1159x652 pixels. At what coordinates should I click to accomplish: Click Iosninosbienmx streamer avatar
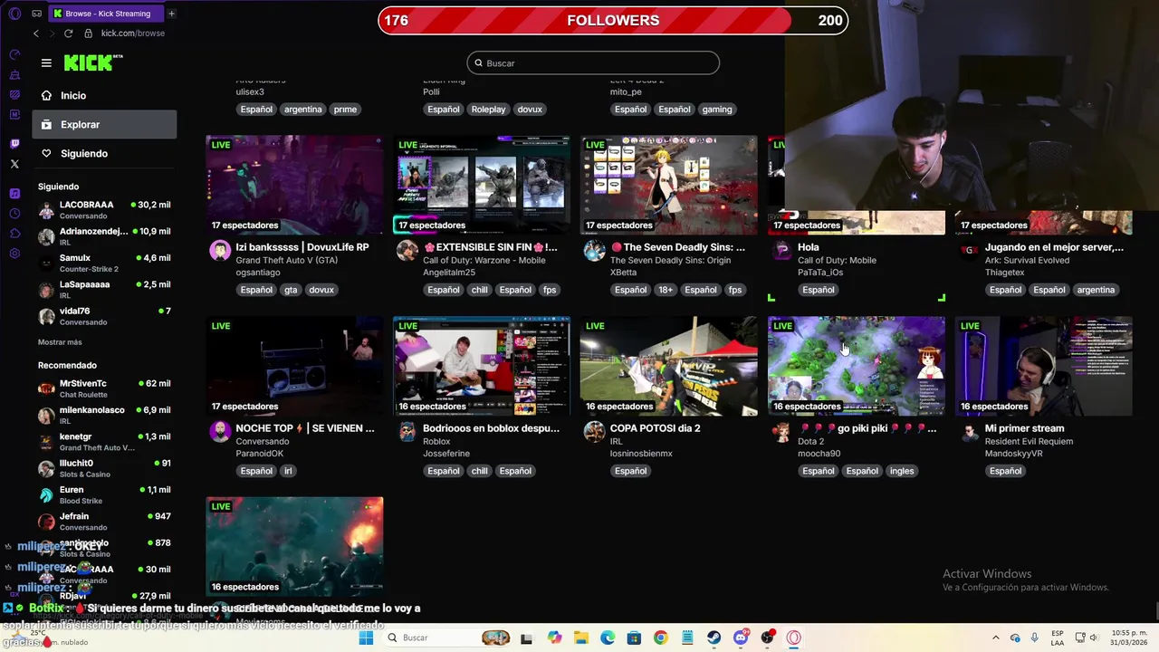pyautogui.click(x=594, y=432)
